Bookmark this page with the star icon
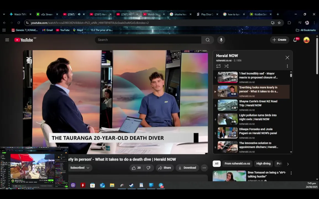This screenshot has width=319, height=199. pyautogui.click(x=279, y=23)
